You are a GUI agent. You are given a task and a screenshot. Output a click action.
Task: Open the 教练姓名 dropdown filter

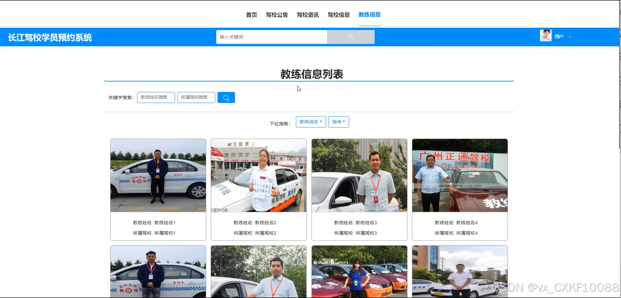point(311,122)
